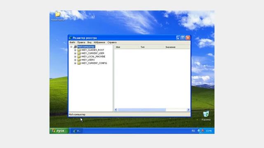This screenshot has height=148, width=264.
Task: Expand the HKEY_USERS branch
Action: (75, 60)
